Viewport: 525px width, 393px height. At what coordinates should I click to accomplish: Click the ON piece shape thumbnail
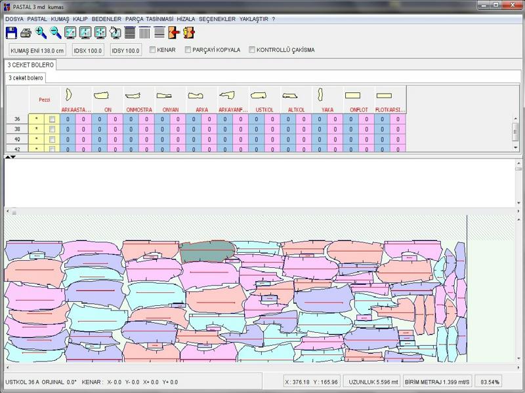pos(102,96)
